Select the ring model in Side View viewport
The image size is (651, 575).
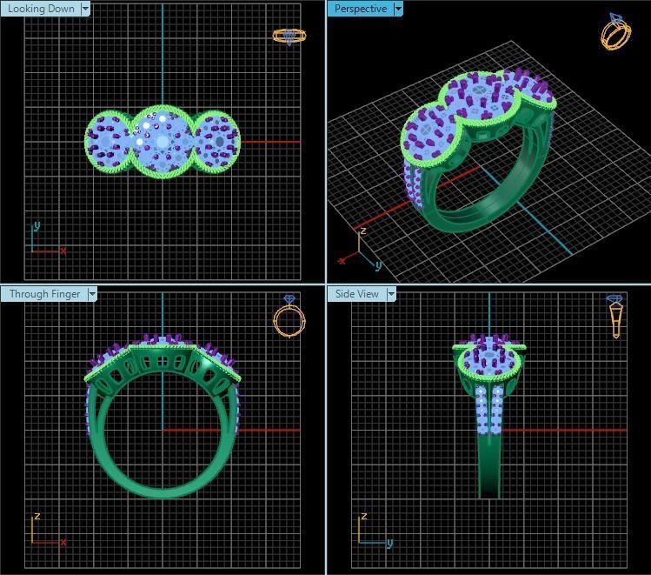click(x=489, y=416)
